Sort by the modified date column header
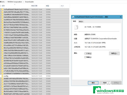This screenshot has height=95, width=127. (34, 6)
